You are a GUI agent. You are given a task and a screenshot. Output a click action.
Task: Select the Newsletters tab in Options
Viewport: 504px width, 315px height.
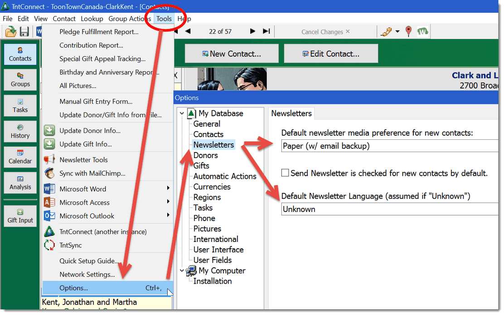(291, 113)
